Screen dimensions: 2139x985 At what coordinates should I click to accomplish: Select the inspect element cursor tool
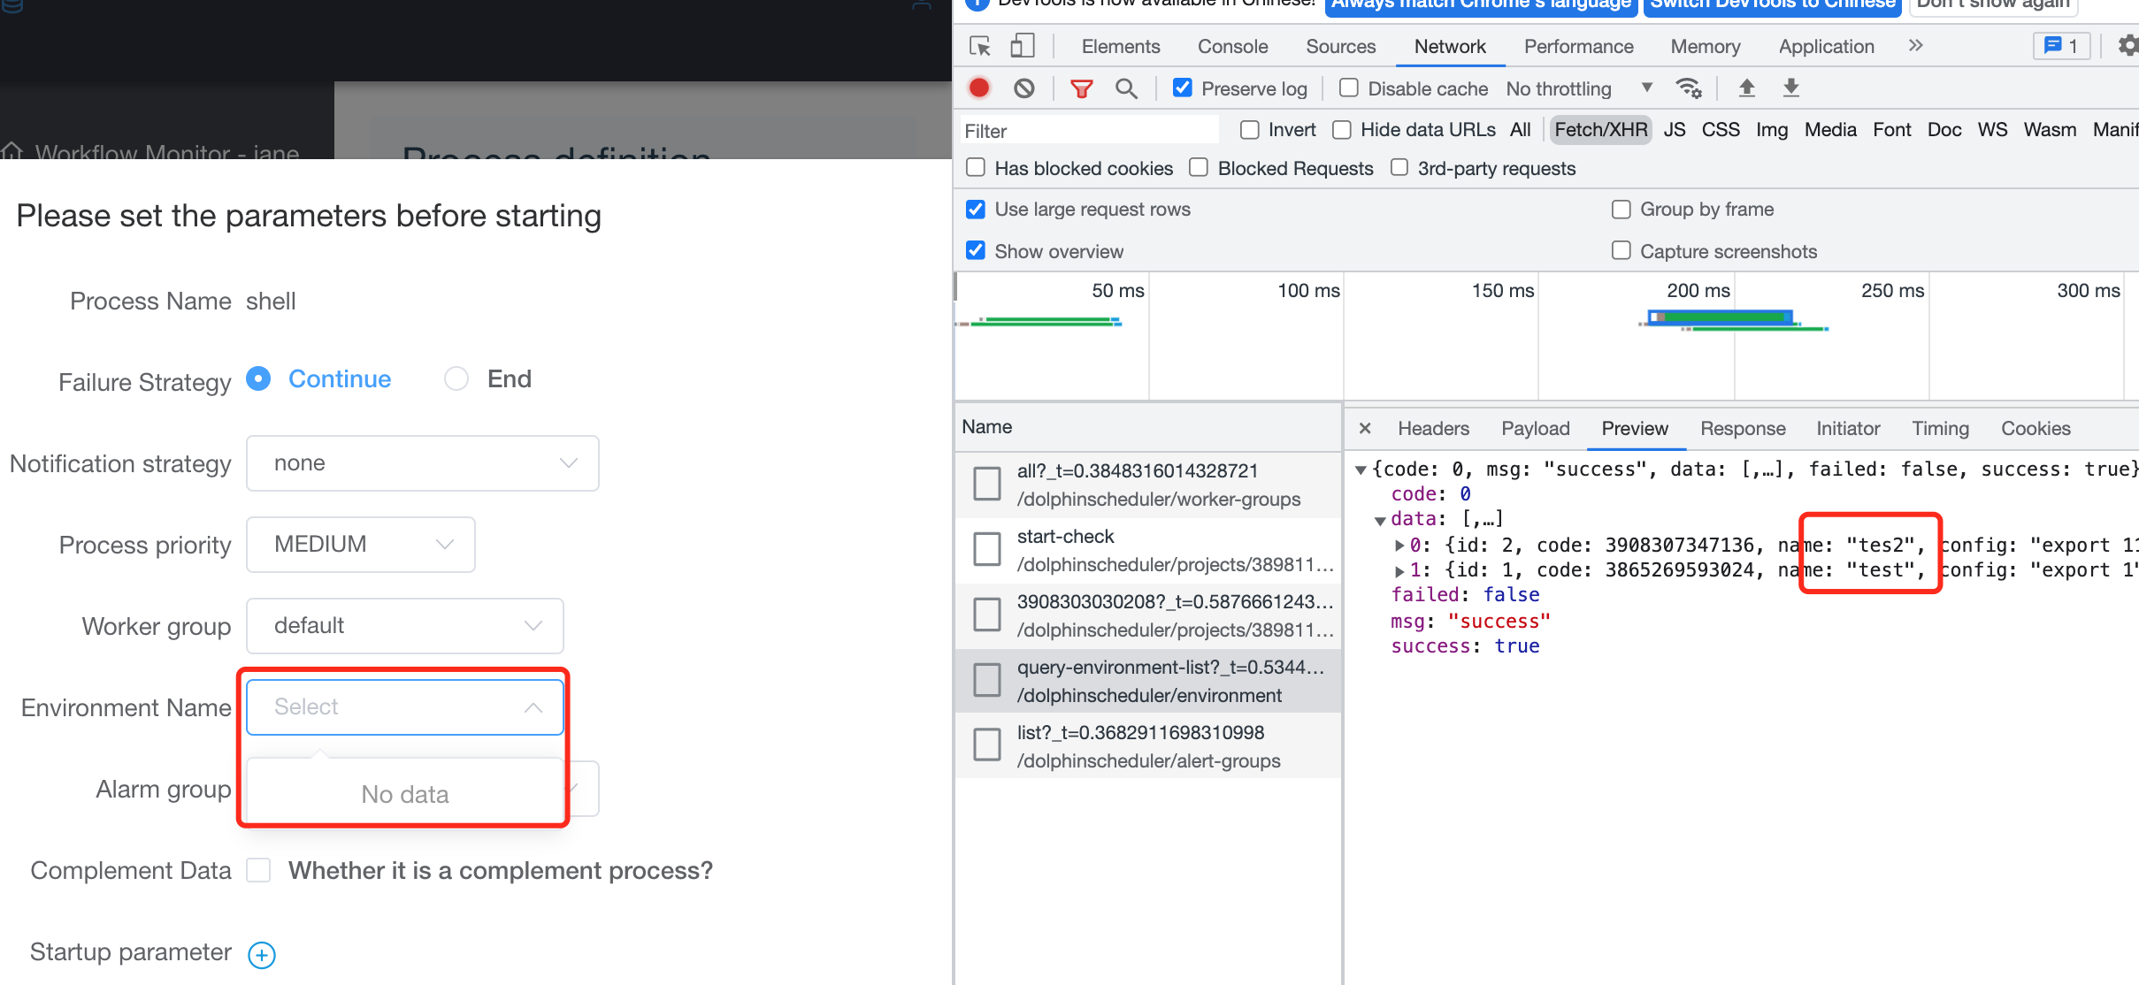pyautogui.click(x=980, y=46)
